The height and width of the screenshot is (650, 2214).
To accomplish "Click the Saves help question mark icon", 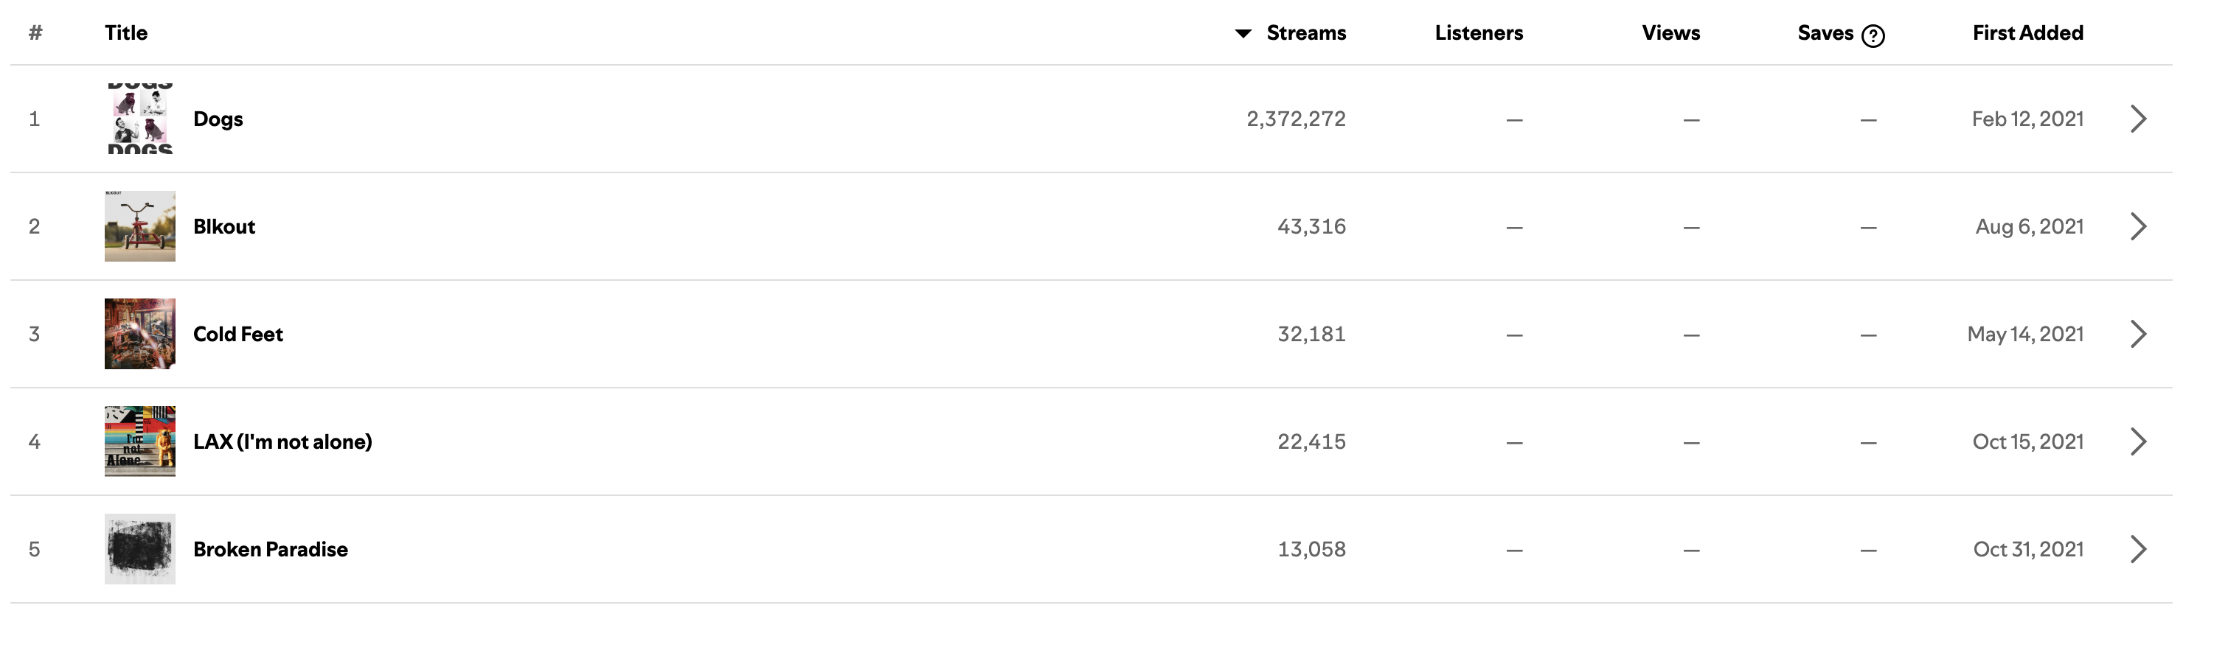I will [x=1873, y=35].
